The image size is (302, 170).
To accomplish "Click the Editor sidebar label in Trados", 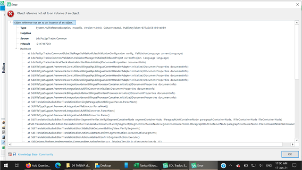I will [3, 68].
